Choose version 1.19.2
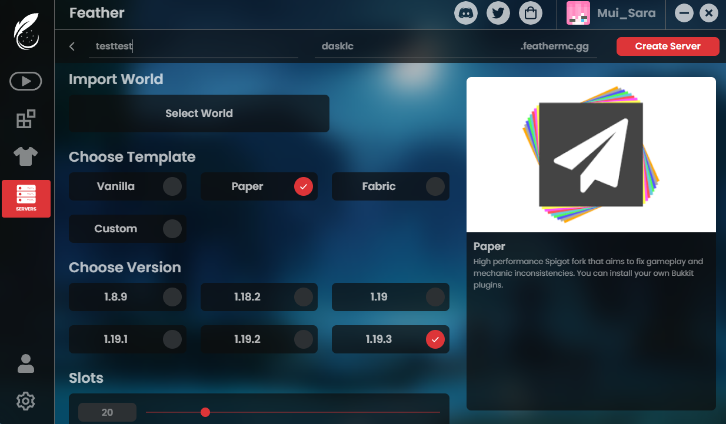The height and width of the screenshot is (424, 726). [x=259, y=339]
